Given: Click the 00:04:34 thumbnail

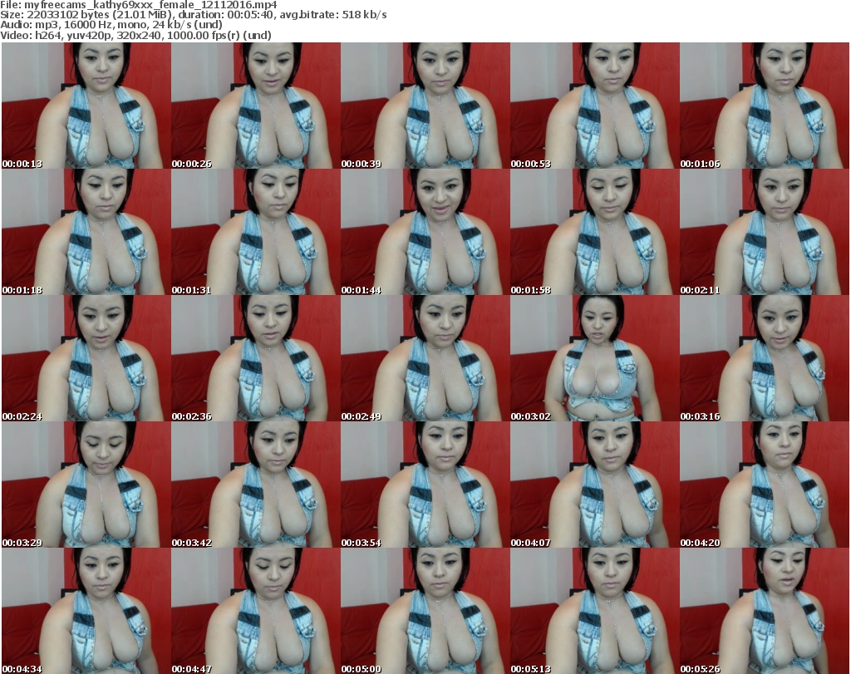Looking at the screenshot, I should click(86, 611).
